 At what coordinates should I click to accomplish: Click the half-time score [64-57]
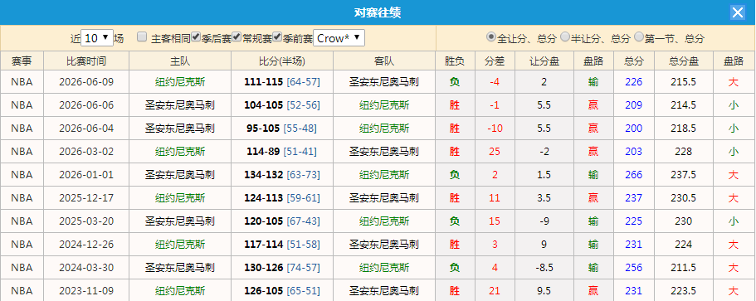coord(303,82)
